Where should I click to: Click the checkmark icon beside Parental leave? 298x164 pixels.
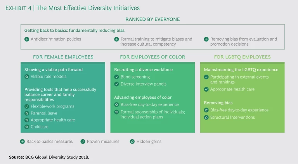27,113
